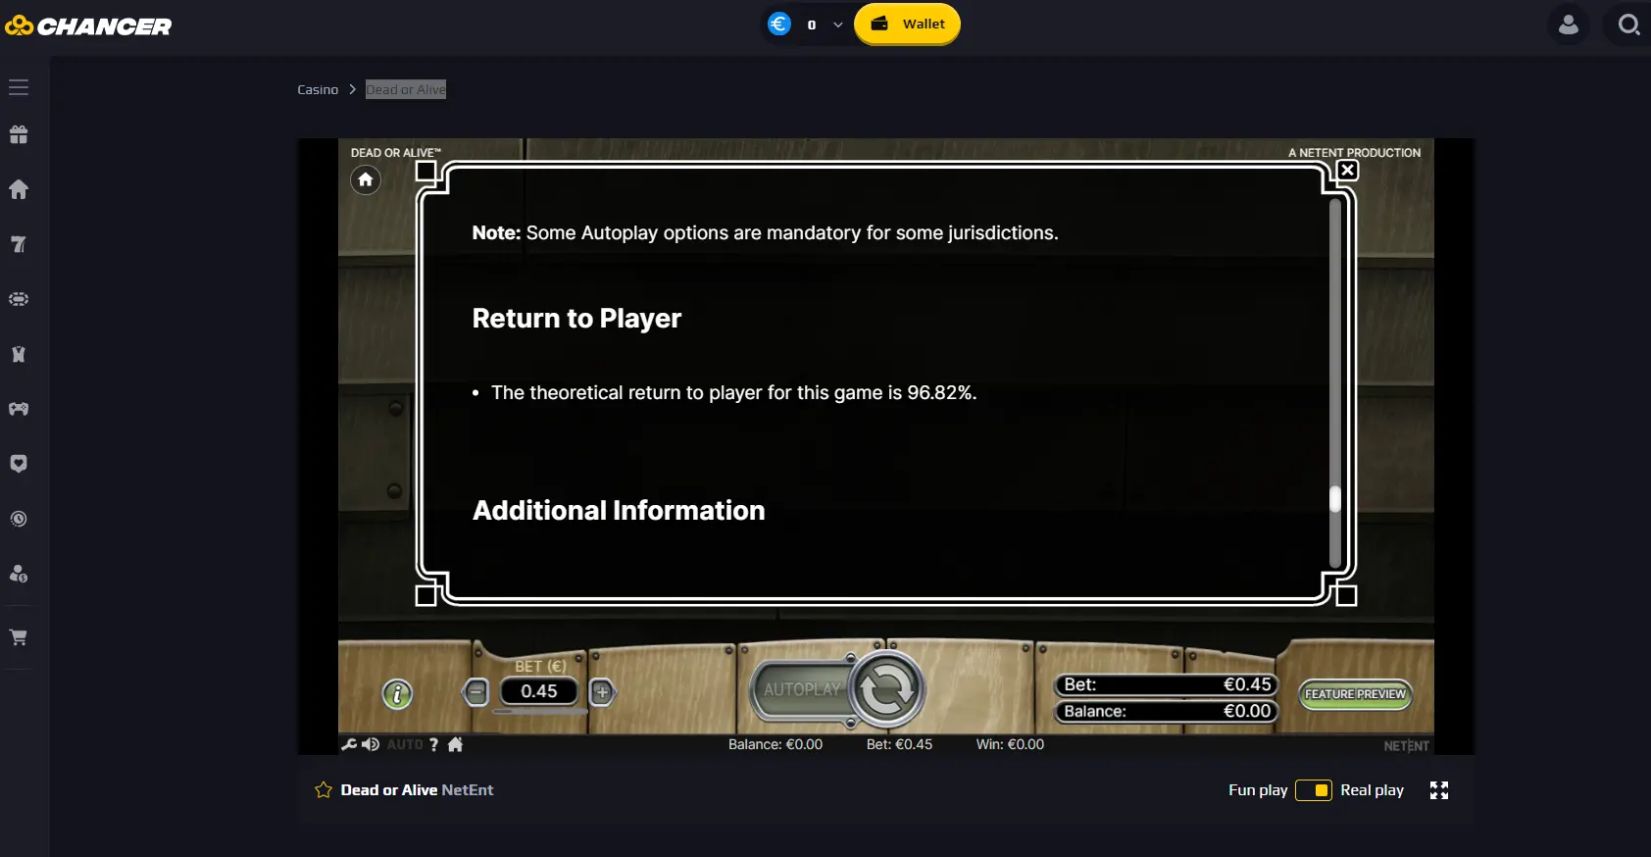Image resolution: width=1651 pixels, height=857 pixels.
Task: Toggle fullscreen mode for the game
Action: (x=1439, y=790)
